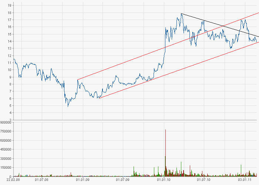Click the 14 price axis label

pos(9,41)
